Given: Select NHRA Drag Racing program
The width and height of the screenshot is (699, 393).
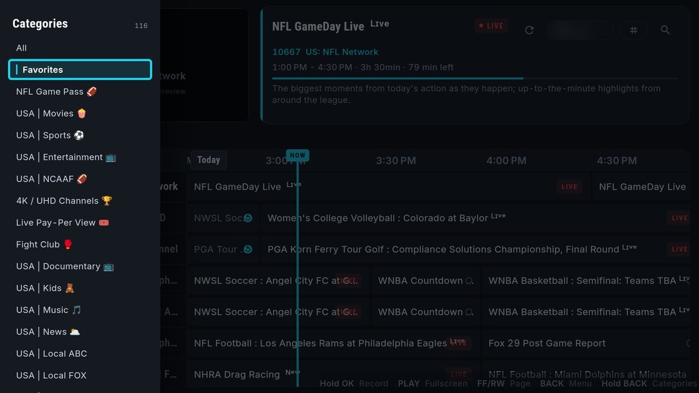Looking at the screenshot, I should coord(333,374).
